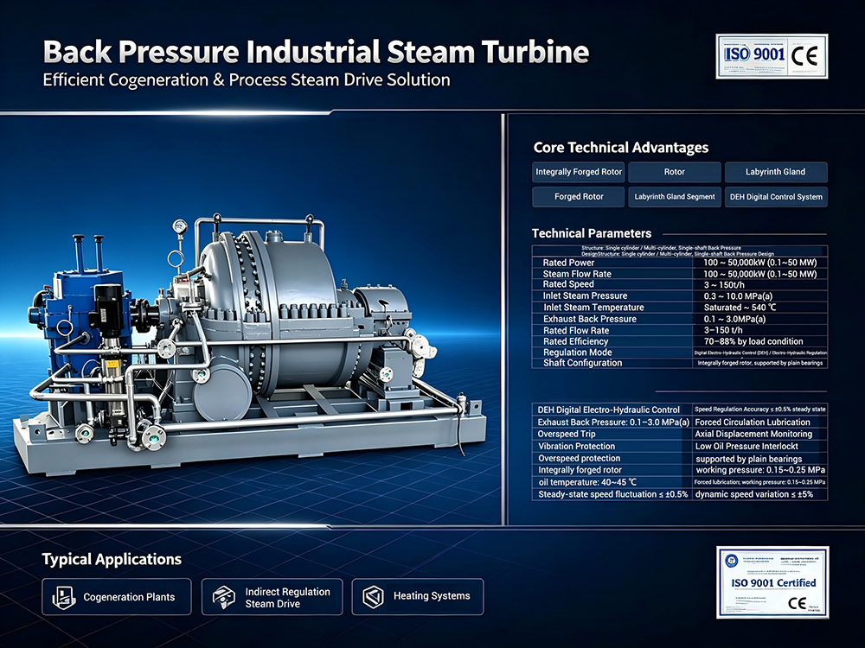Select the Integrally Forged Rotor tag

(579, 172)
